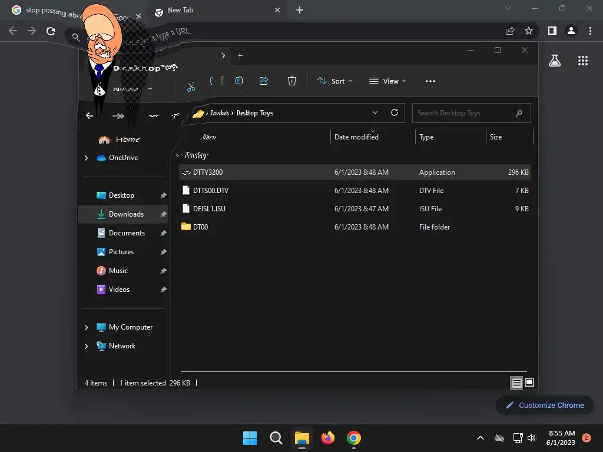The width and height of the screenshot is (603, 452).
Task: Collapse the Today group
Action: (x=178, y=155)
